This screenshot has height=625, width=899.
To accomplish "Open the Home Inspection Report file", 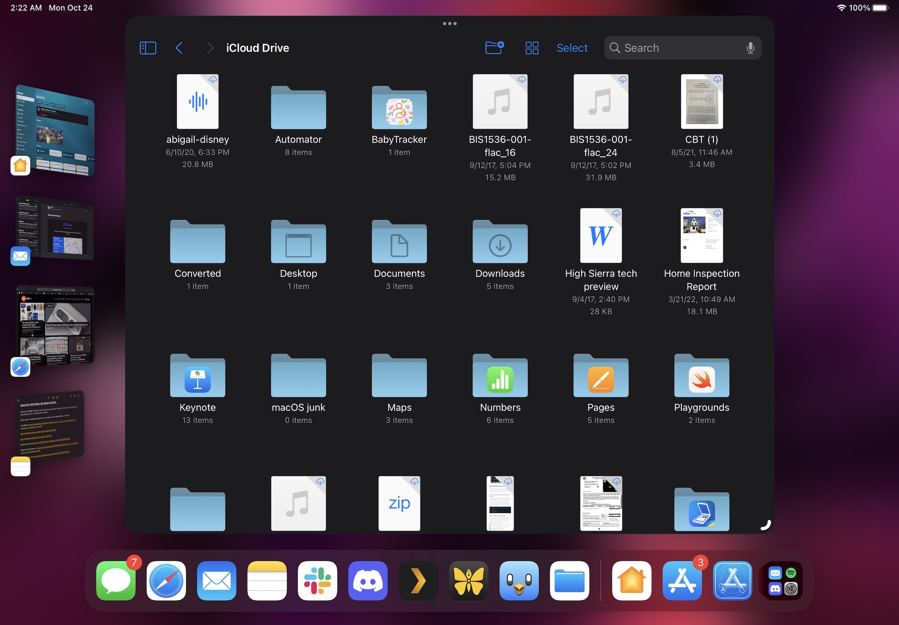I will tap(701, 236).
